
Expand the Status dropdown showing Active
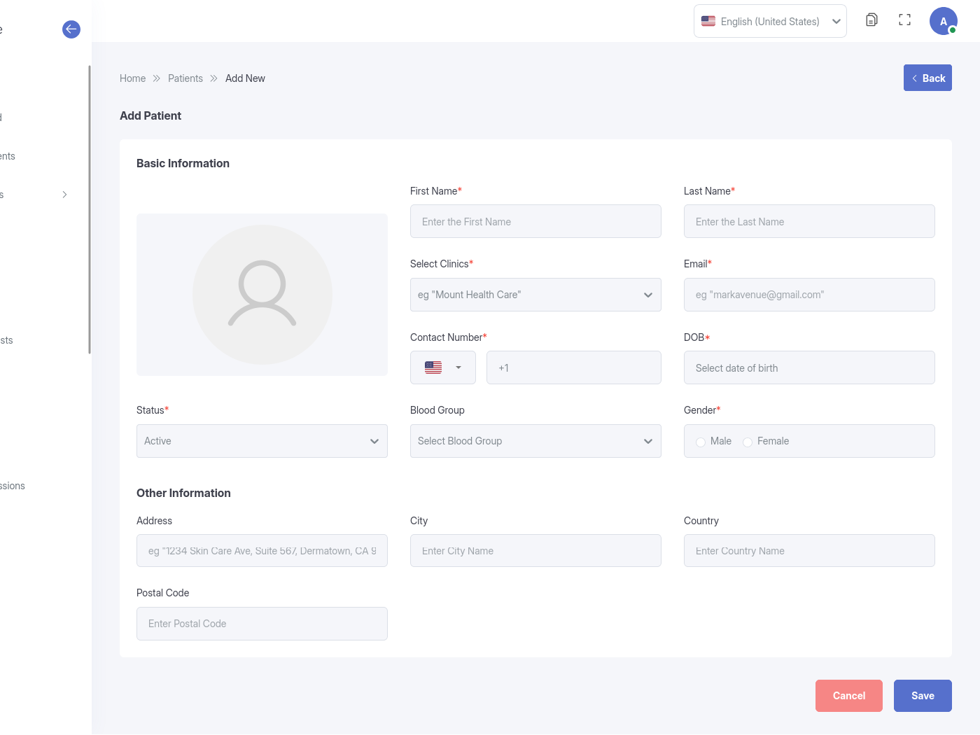tap(262, 441)
